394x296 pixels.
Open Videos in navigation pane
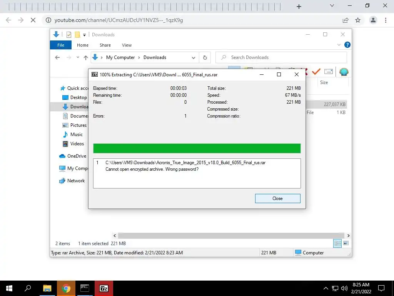(73, 144)
